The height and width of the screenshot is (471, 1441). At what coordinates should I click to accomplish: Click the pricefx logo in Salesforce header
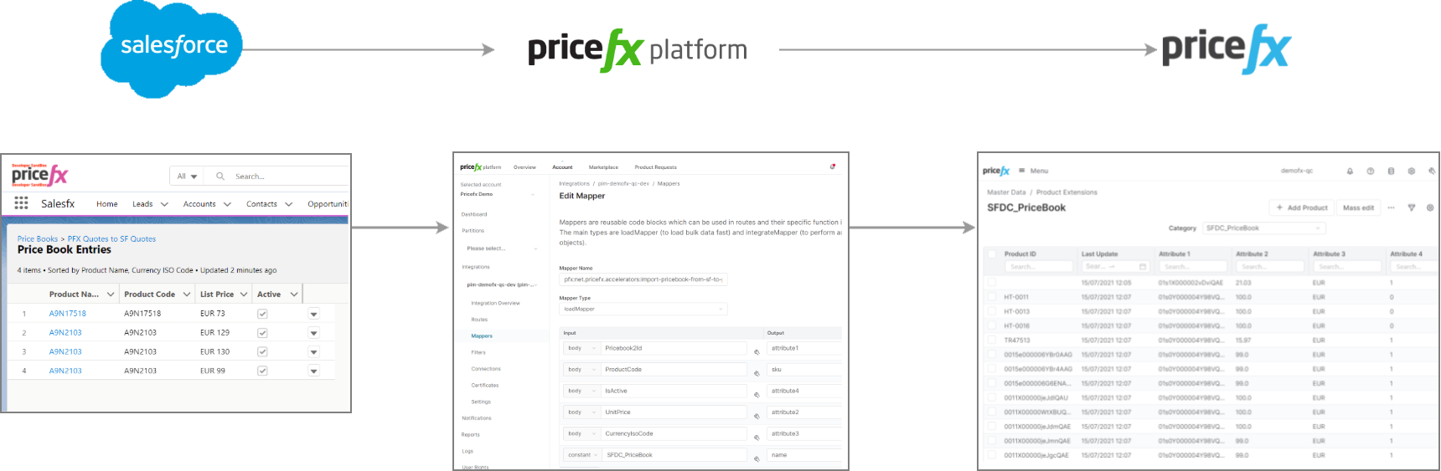39,175
